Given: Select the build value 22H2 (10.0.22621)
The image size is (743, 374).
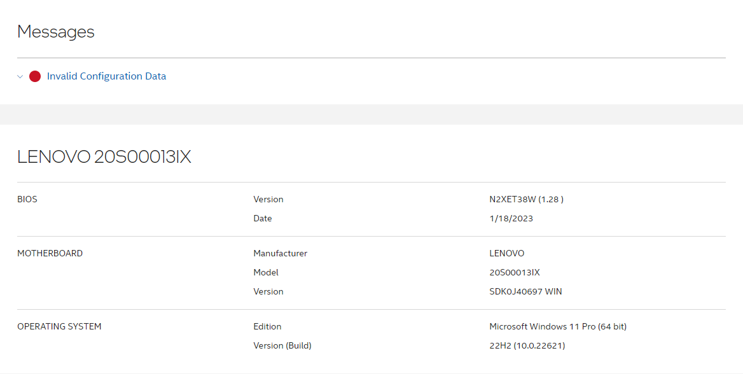Looking at the screenshot, I should [527, 345].
